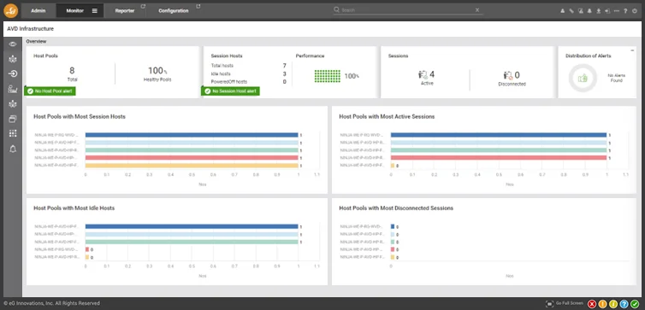The height and width of the screenshot is (310, 645).
Task: Open the sign-in arrow icon in sidebar
Action: [x=13, y=74]
